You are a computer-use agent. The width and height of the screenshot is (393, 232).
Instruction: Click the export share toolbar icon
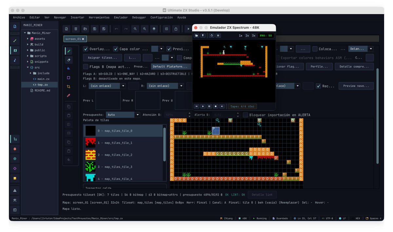tap(176, 29)
